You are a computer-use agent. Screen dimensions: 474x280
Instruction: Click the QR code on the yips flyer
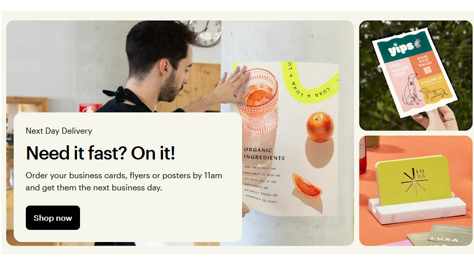[427, 70]
